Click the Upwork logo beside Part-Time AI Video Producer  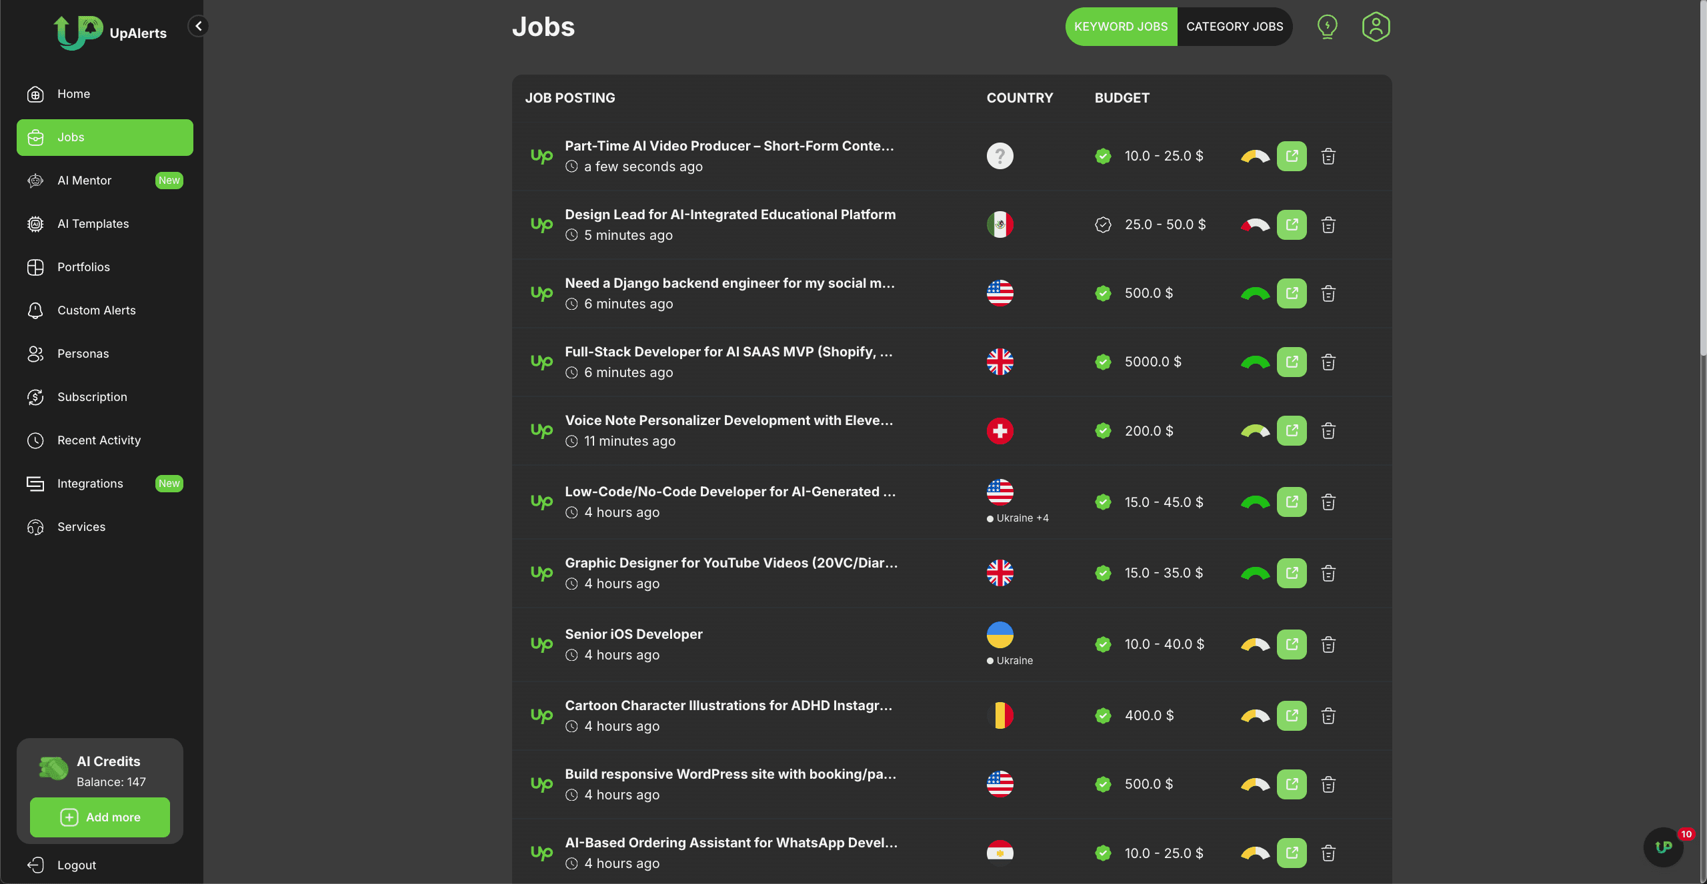541,156
